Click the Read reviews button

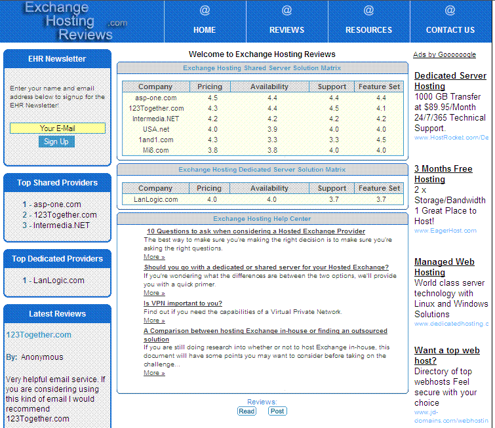click(x=247, y=411)
